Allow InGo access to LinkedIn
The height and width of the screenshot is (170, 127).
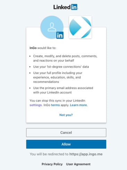point(66,144)
